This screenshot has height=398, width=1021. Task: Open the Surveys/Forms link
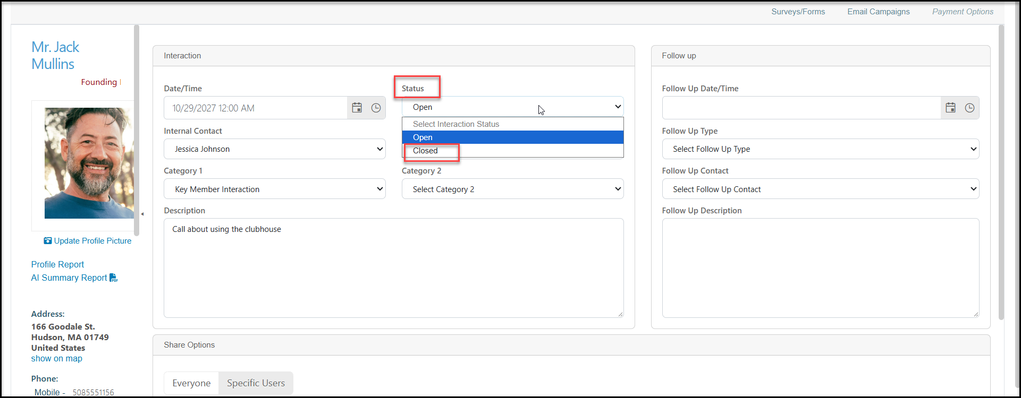click(798, 12)
